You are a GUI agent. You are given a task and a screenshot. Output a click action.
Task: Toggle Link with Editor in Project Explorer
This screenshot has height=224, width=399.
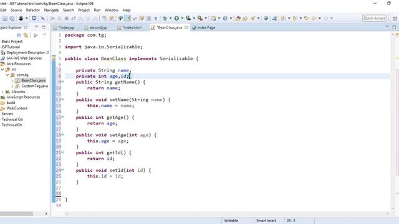26,35
